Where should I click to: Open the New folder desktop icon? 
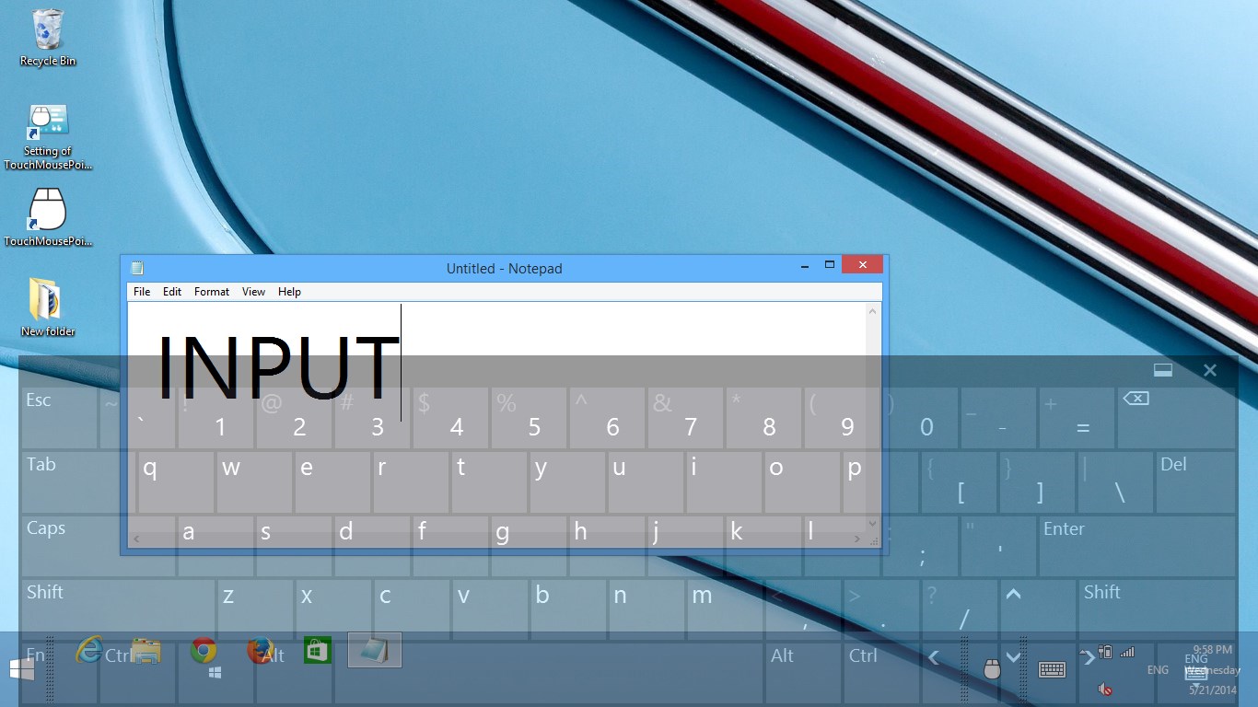[x=48, y=306]
